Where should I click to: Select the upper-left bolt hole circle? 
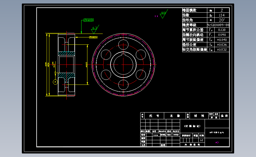(106, 54)
